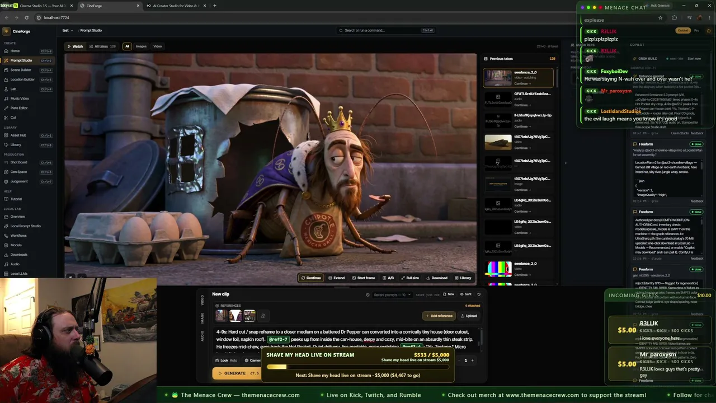The image size is (716, 403).
Task: Open the first reference image thumbnail
Action: [221, 316]
